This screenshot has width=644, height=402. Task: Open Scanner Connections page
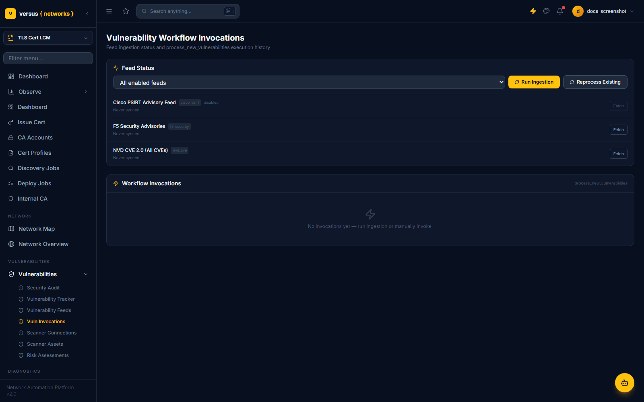pos(52,333)
